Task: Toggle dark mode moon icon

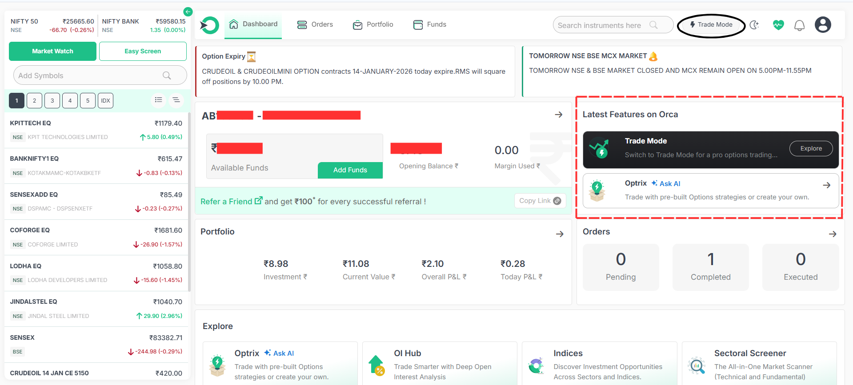Action: click(754, 25)
